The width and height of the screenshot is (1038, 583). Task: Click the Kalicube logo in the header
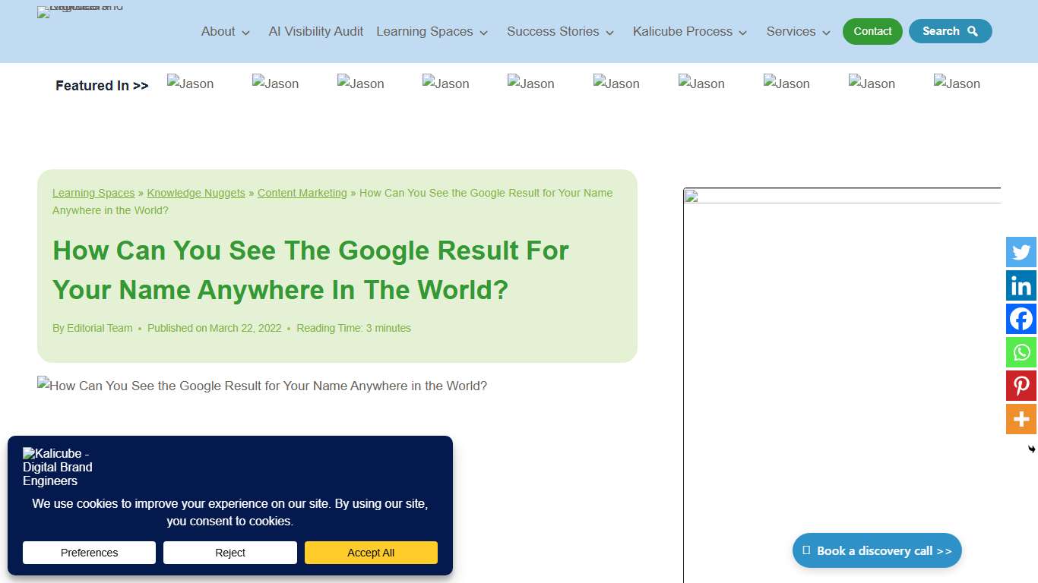pyautogui.click(x=80, y=11)
